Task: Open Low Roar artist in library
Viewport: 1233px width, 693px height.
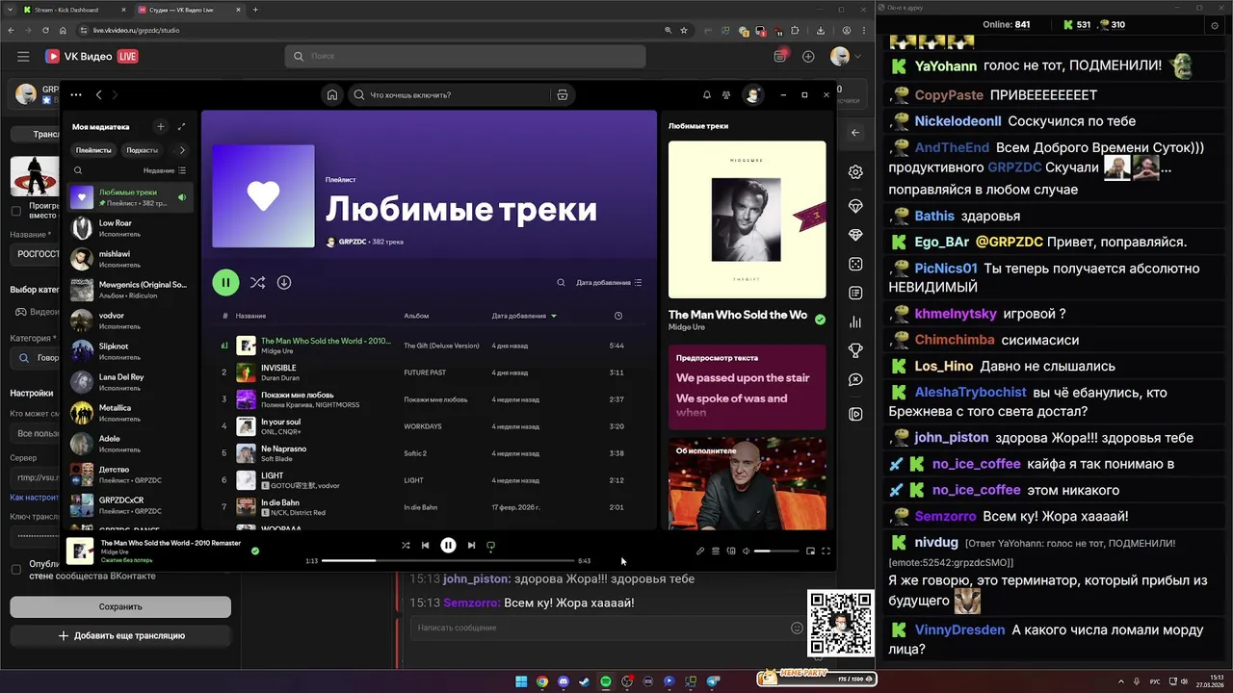Action: pos(131,228)
